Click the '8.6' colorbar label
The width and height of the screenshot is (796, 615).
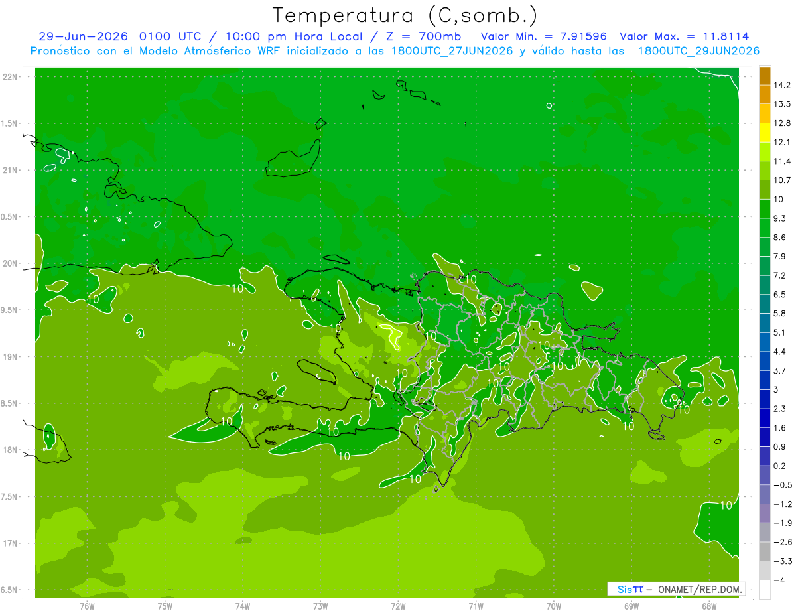point(780,238)
